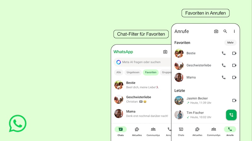Select the Ungelesen chat filter chip

(x=133, y=72)
